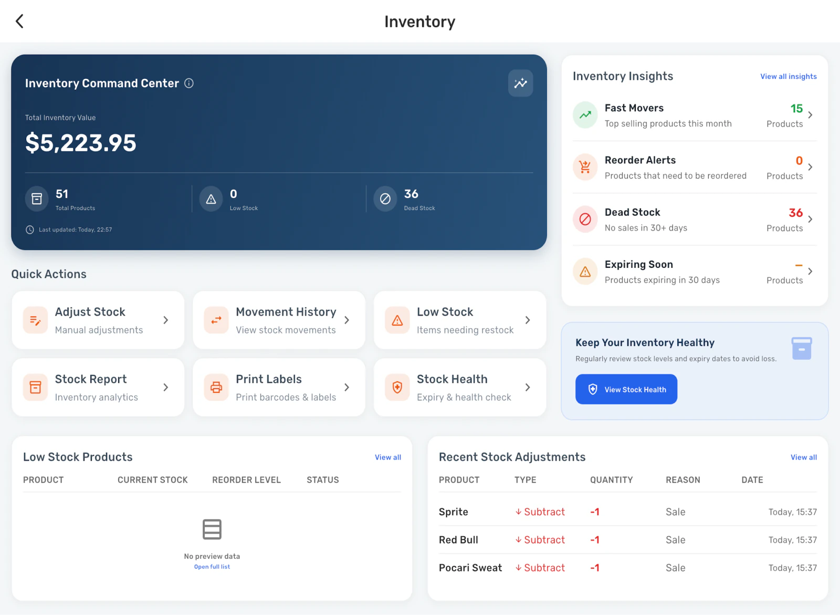The height and width of the screenshot is (615, 840).
Task: Open the Stock Health quick action card
Action: (x=460, y=388)
